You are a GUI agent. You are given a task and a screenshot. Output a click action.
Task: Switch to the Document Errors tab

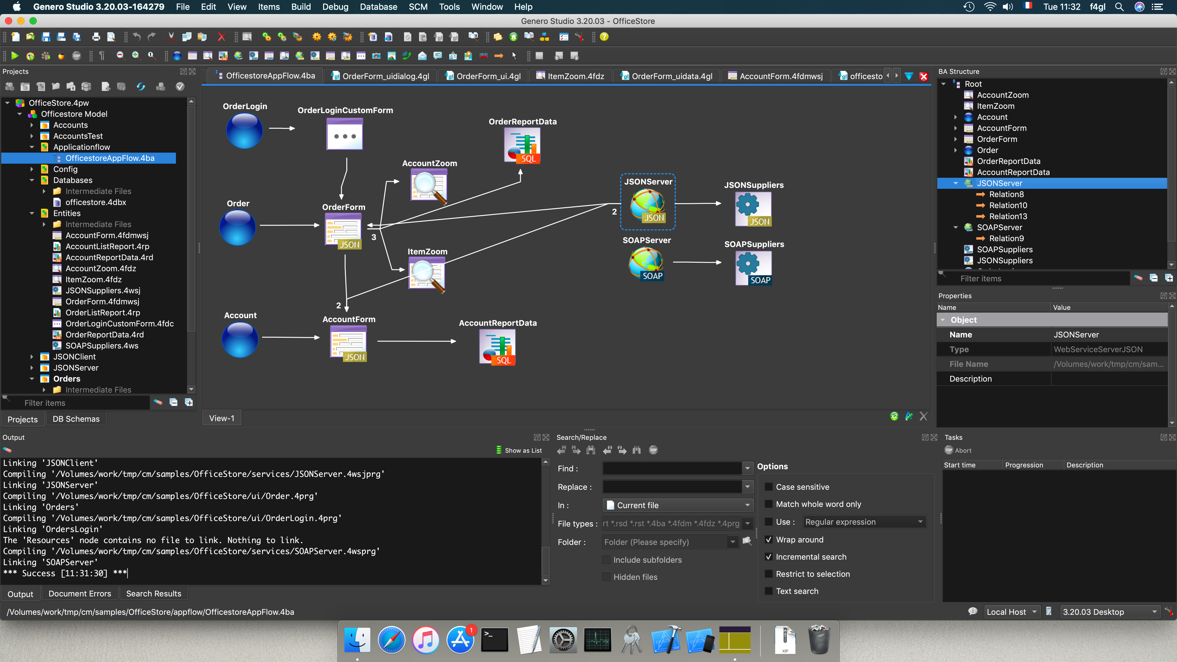(x=79, y=594)
